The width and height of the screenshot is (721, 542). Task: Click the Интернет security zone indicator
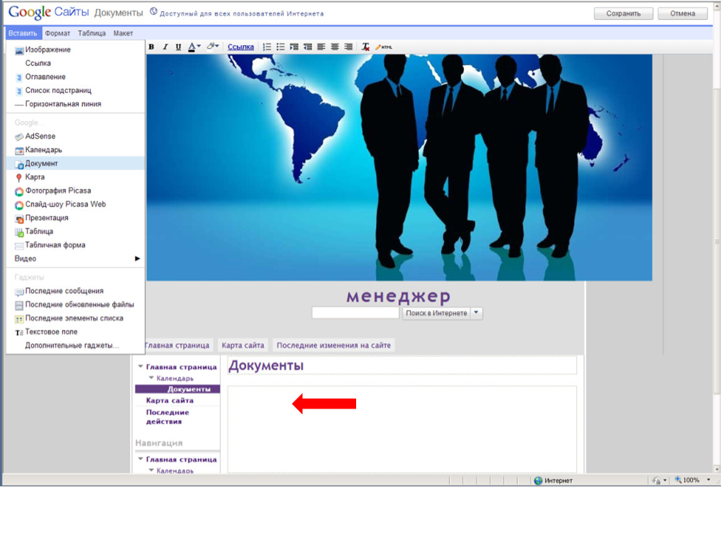click(x=553, y=481)
